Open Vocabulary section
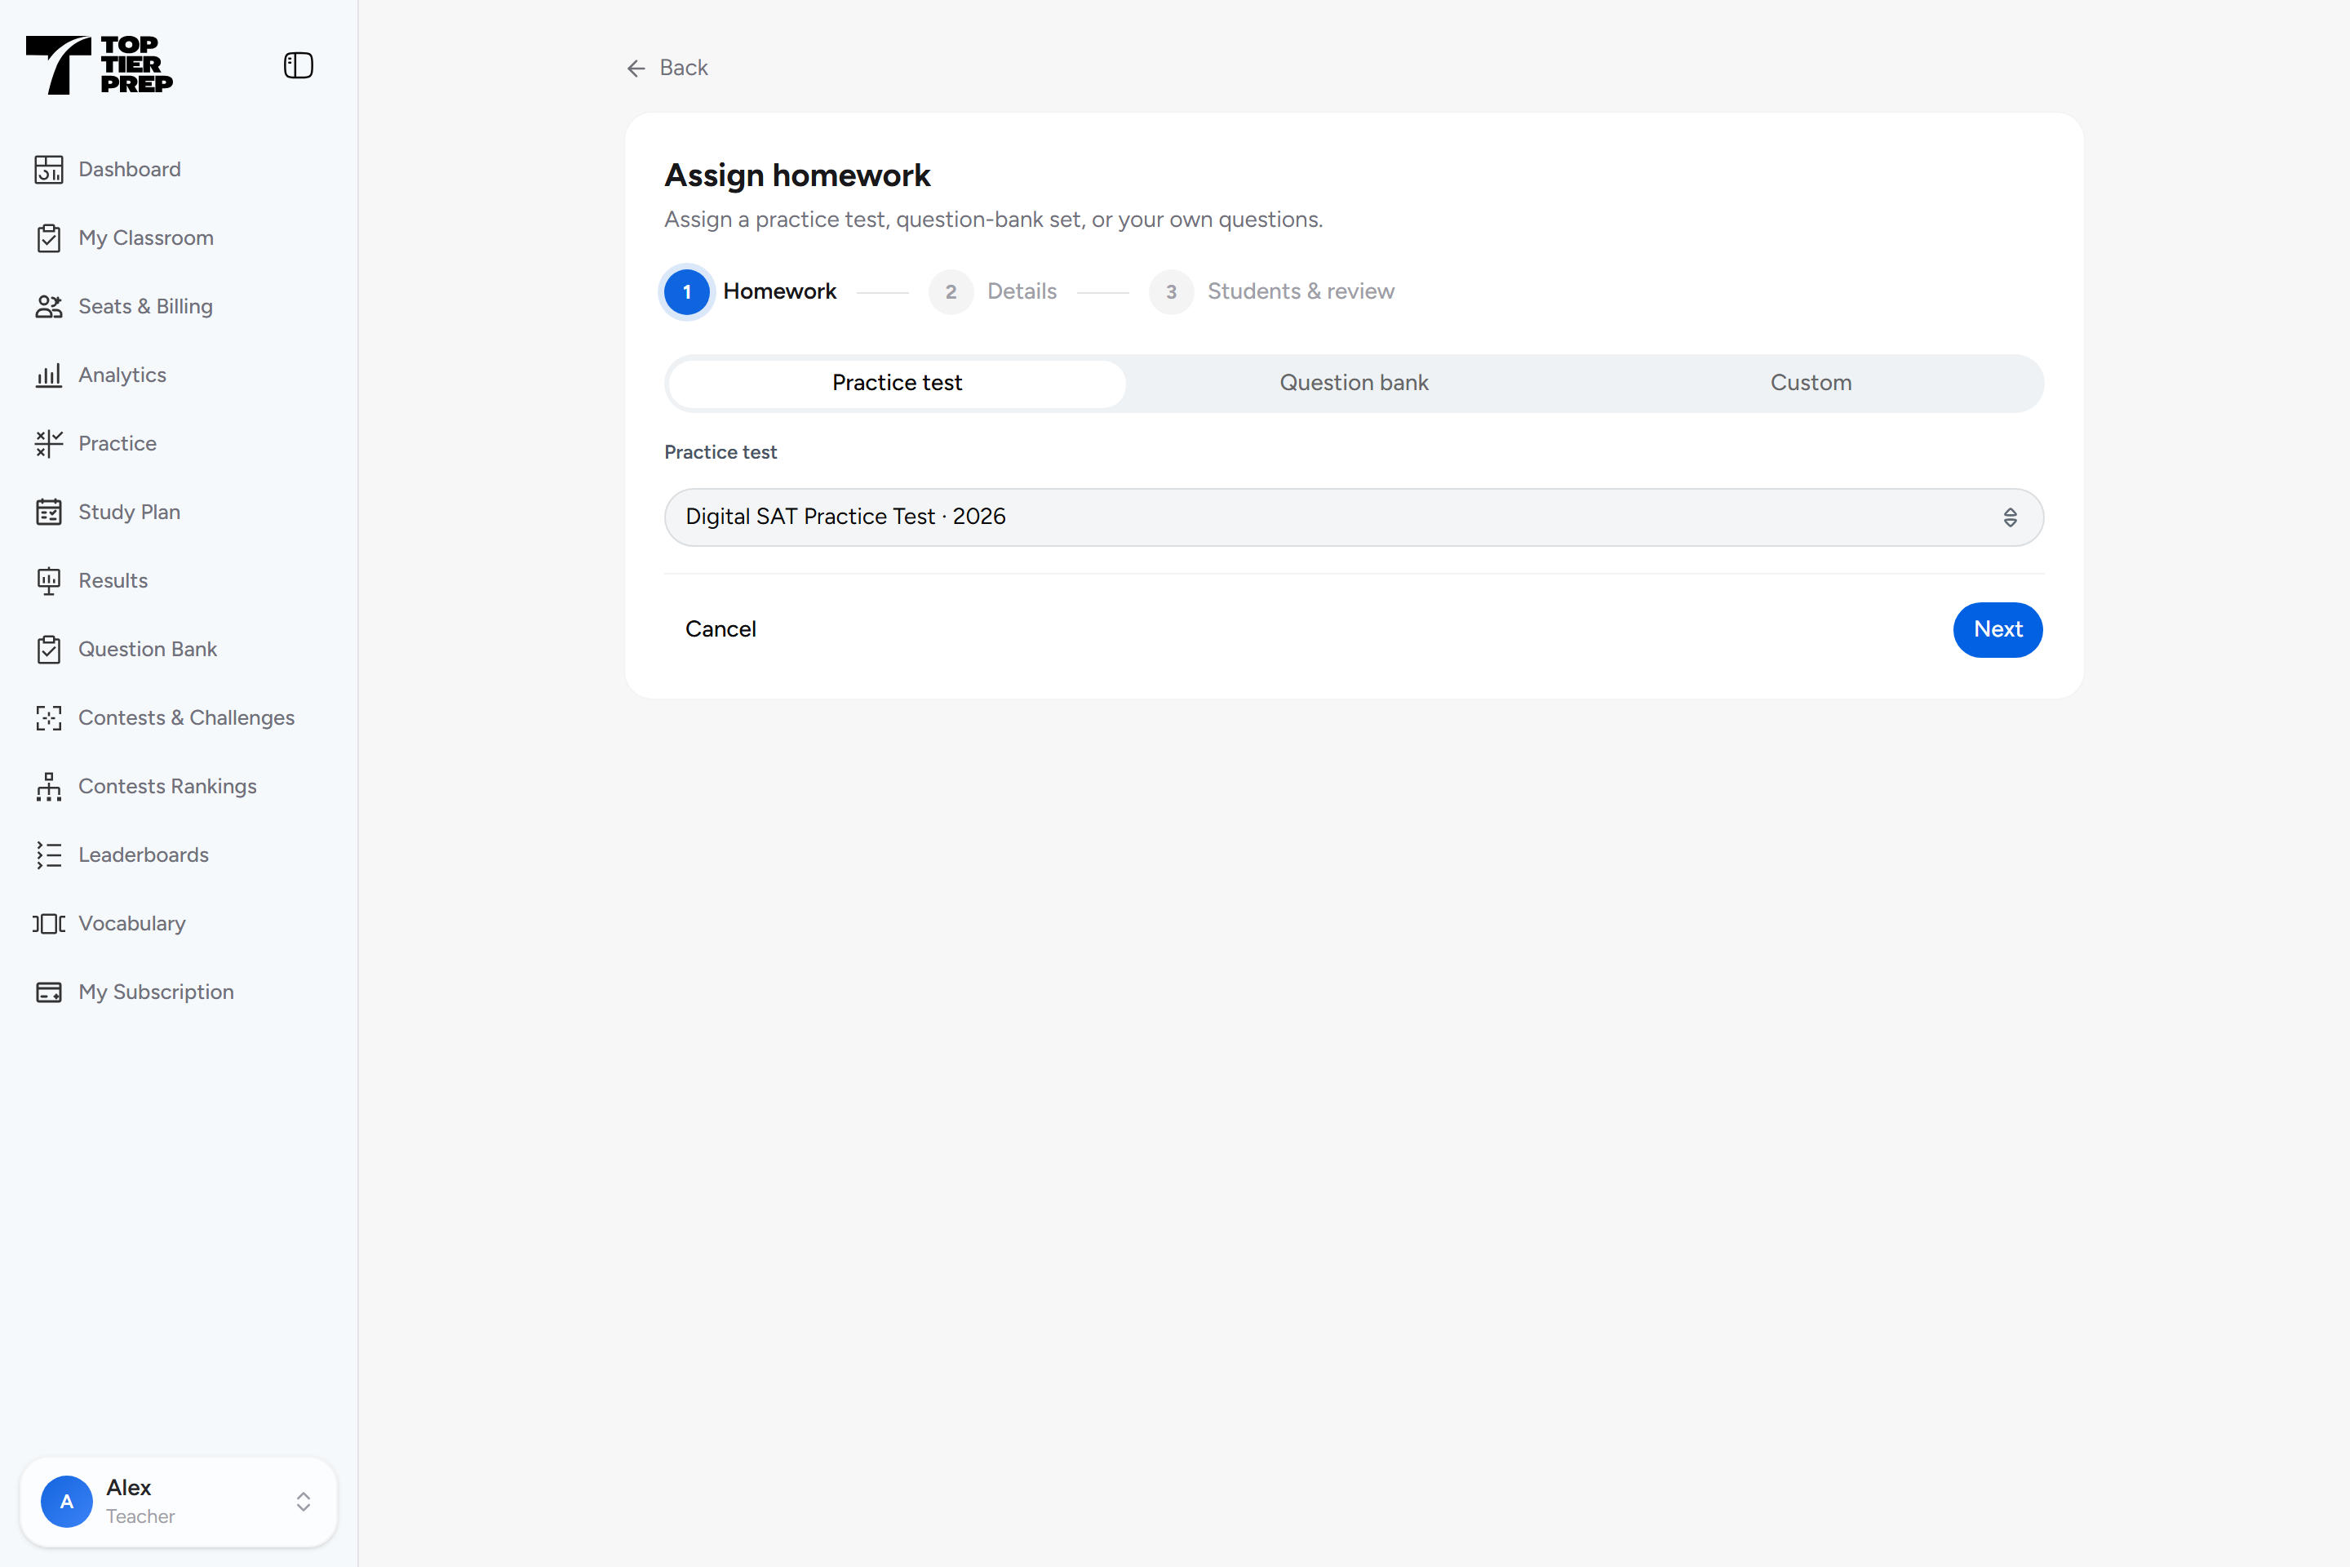Image resolution: width=2350 pixels, height=1567 pixels. (132, 923)
